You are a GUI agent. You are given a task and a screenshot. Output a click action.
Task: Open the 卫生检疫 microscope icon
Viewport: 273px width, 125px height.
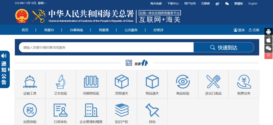[60, 82]
